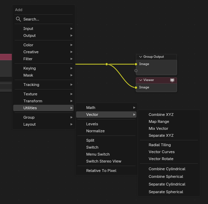Open the Texture submenu
208x204 pixels.
(x=44, y=94)
